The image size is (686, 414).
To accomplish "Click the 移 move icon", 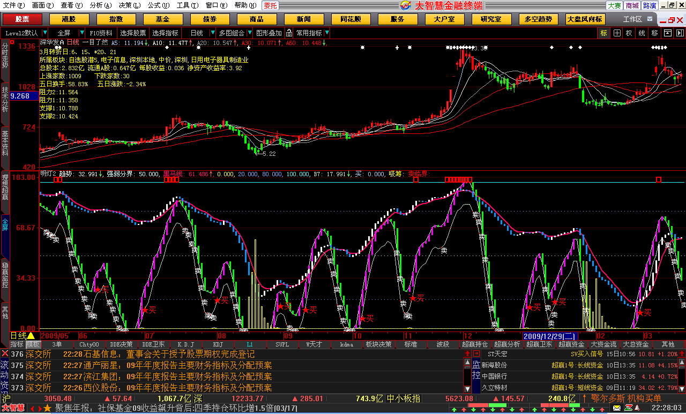I will click(x=654, y=33).
